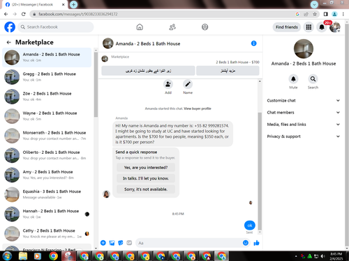Choose a sticker icon in composer
The height and width of the screenshot is (261, 349).
pos(121,243)
